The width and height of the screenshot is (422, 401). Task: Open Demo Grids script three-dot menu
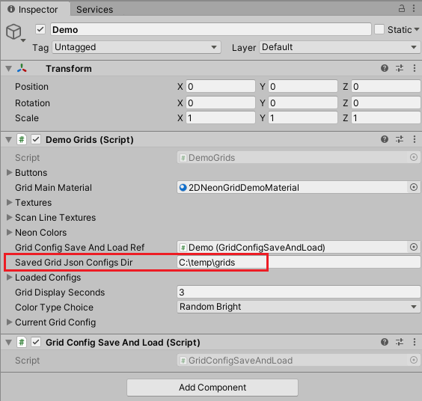point(415,139)
